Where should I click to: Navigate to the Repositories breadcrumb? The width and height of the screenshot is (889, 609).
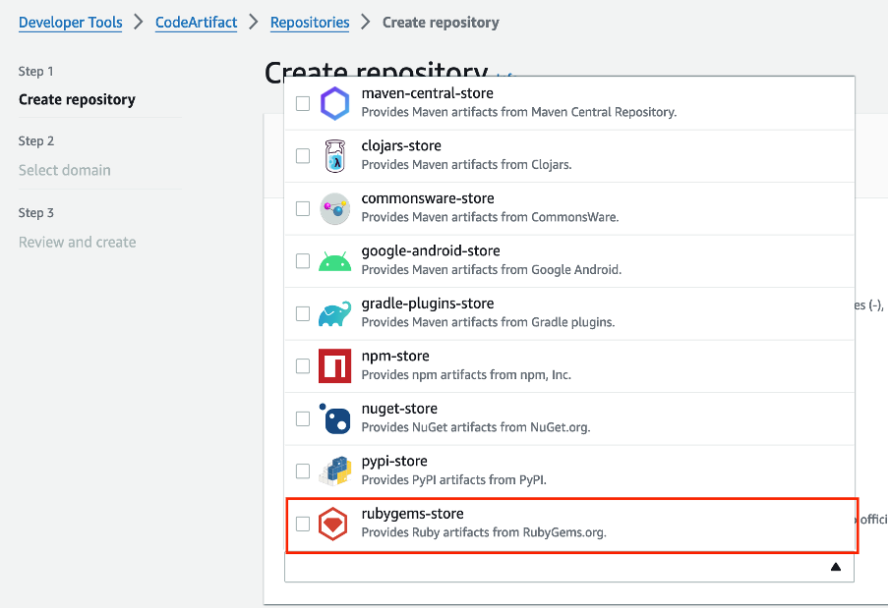[x=310, y=22]
